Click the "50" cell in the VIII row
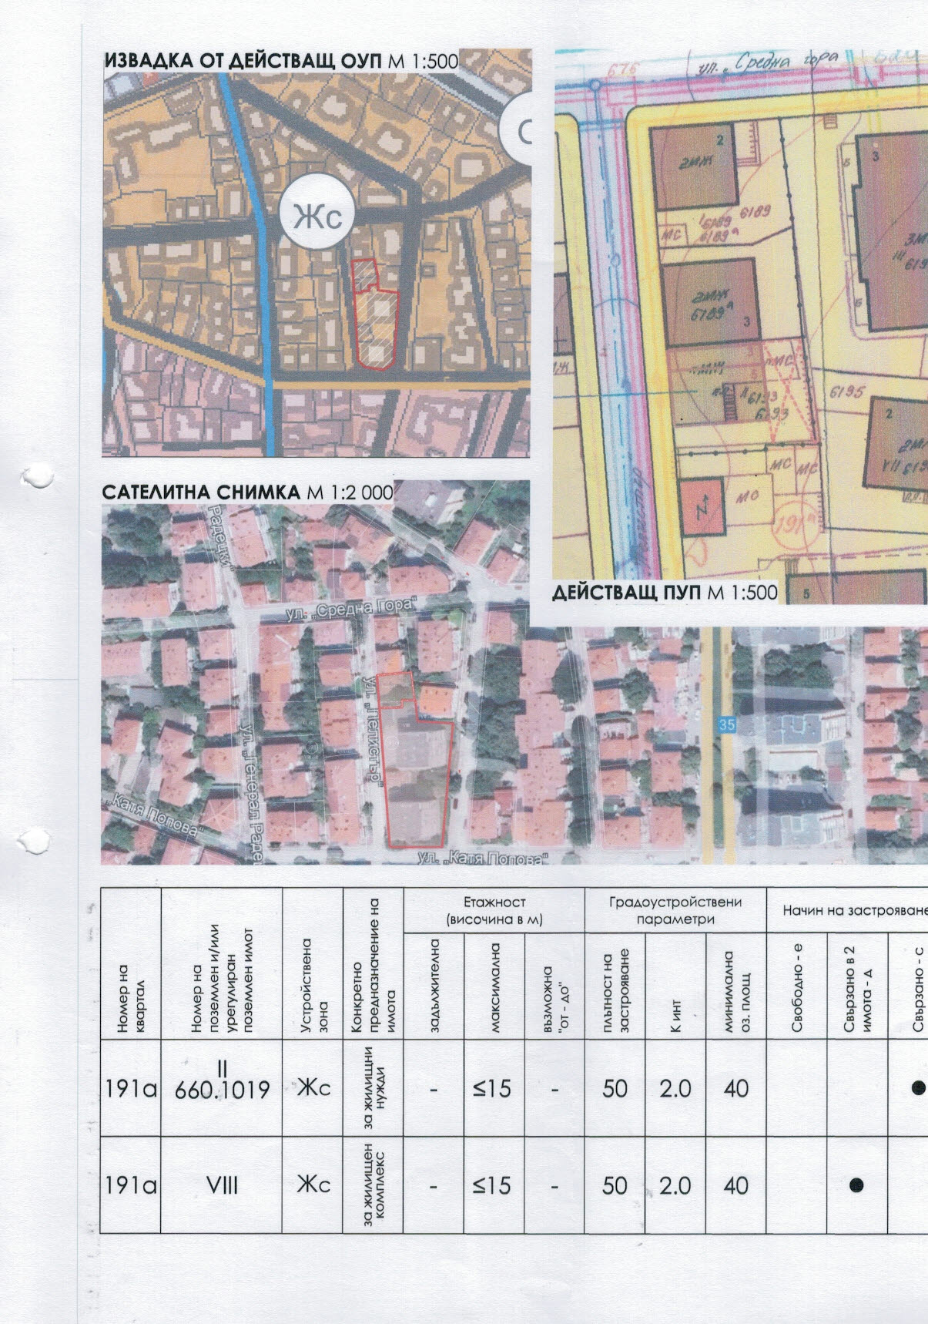The width and height of the screenshot is (928, 1324). click(x=615, y=1185)
